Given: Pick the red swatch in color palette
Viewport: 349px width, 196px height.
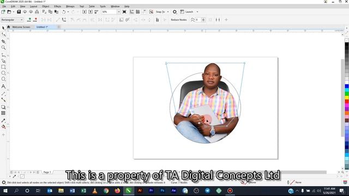Looking at the screenshot, I should pos(347,101).
